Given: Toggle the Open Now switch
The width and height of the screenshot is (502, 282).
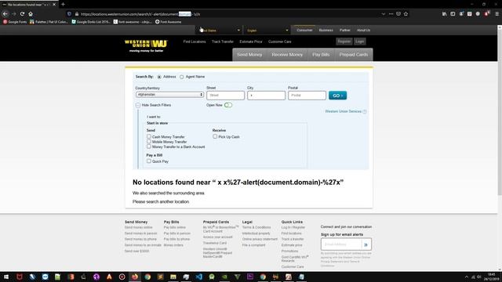Looking at the screenshot, I should tap(228, 105).
